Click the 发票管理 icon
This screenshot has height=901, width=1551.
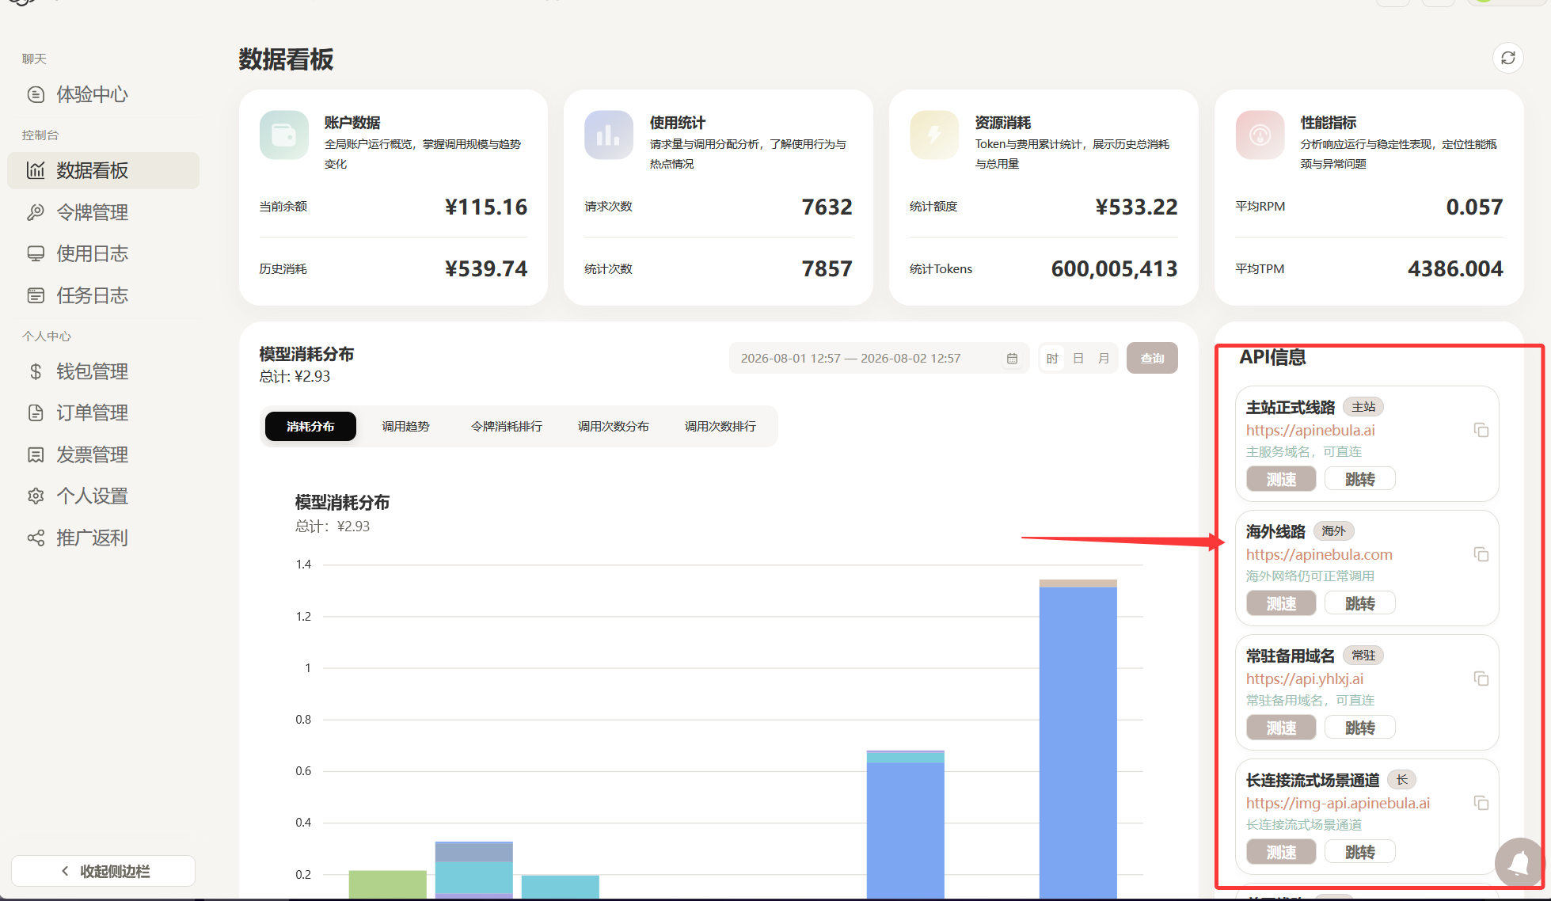pyautogui.click(x=36, y=454)
